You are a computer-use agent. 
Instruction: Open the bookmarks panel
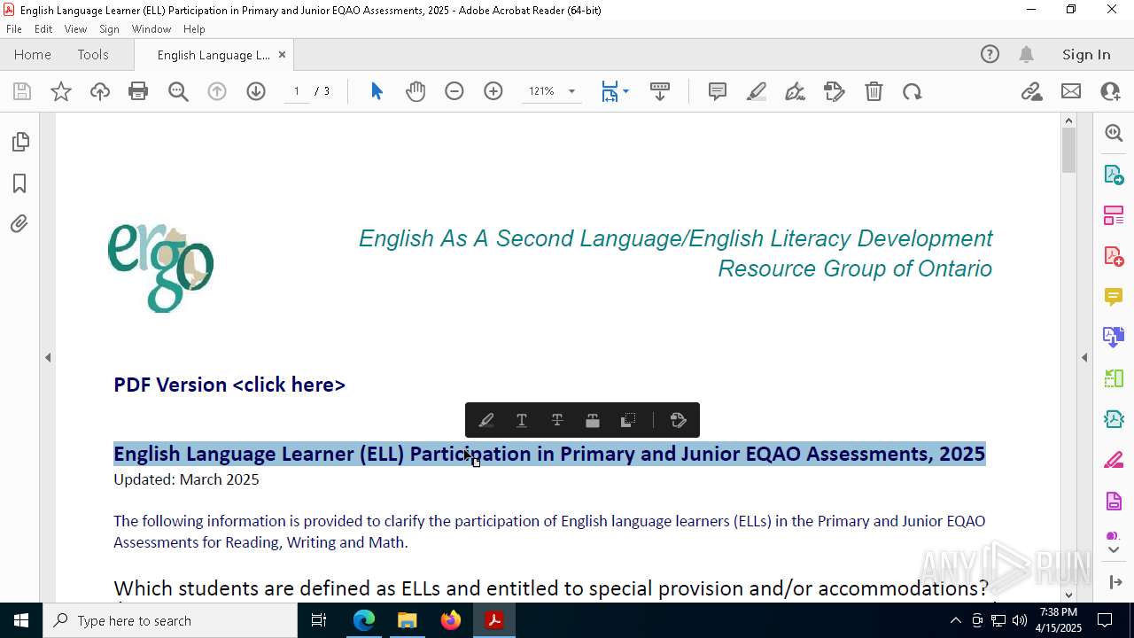pyautogui.click(x=19, y=183)
